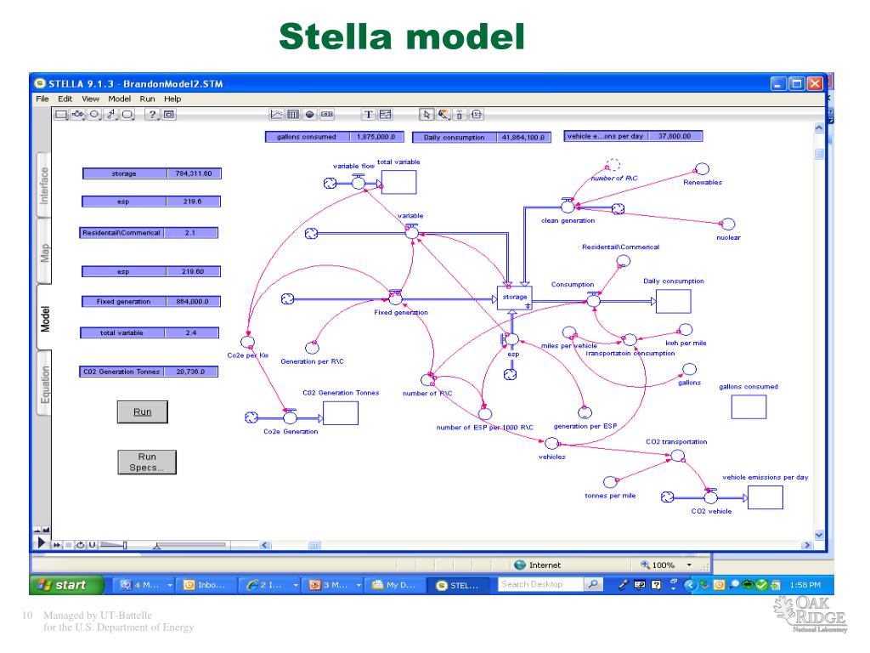Screen dimensions: 870x653
Task: Click the storage numeric display 784,311.80
Action: tap(152, 173)
